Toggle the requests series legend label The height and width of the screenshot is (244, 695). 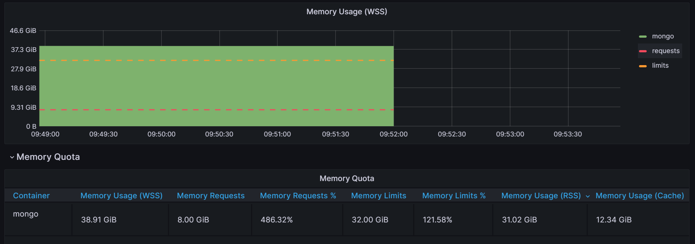[666, 51]
